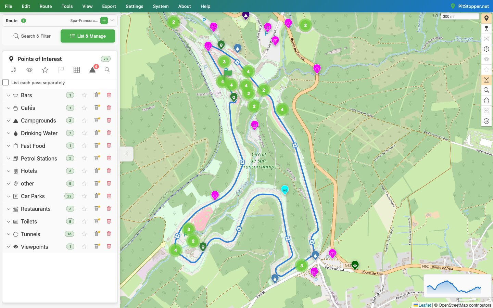Click the A-Z sort icon under Points of Interest
Viewport: 493px width, 308px height.
[x=14, y=70]
